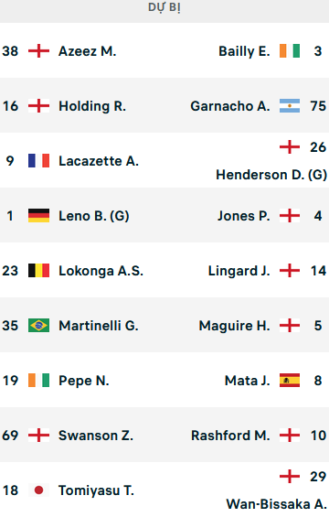329x517 pixels.
Task: Click Swanson Z. player name
Action: pos(96,436)
